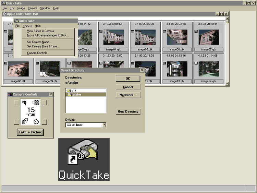Open the Window menu
257x193 pixels.
click(45, 8)
